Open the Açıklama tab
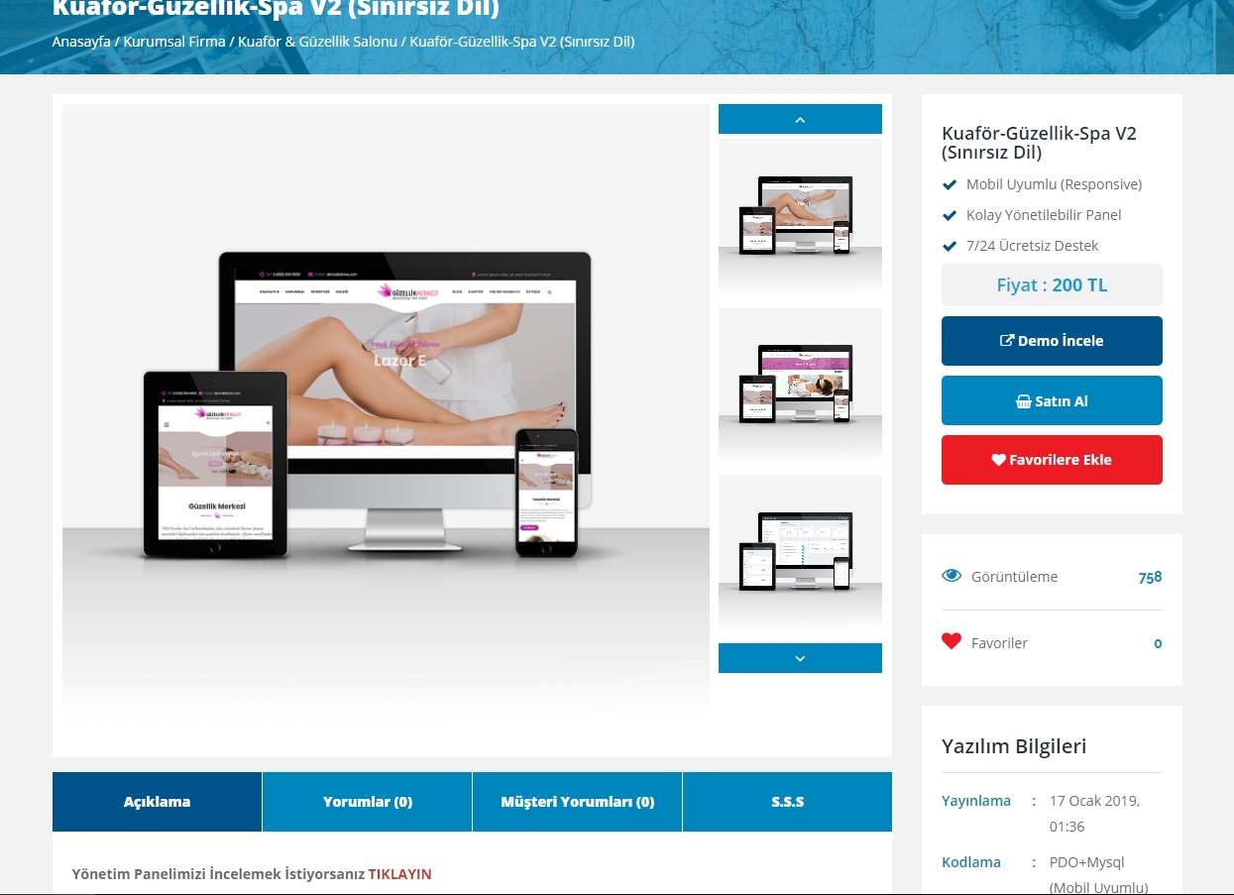 (157, 802)
